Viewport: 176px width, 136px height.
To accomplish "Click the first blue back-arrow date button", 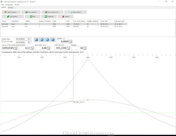I will click(37, 40).
